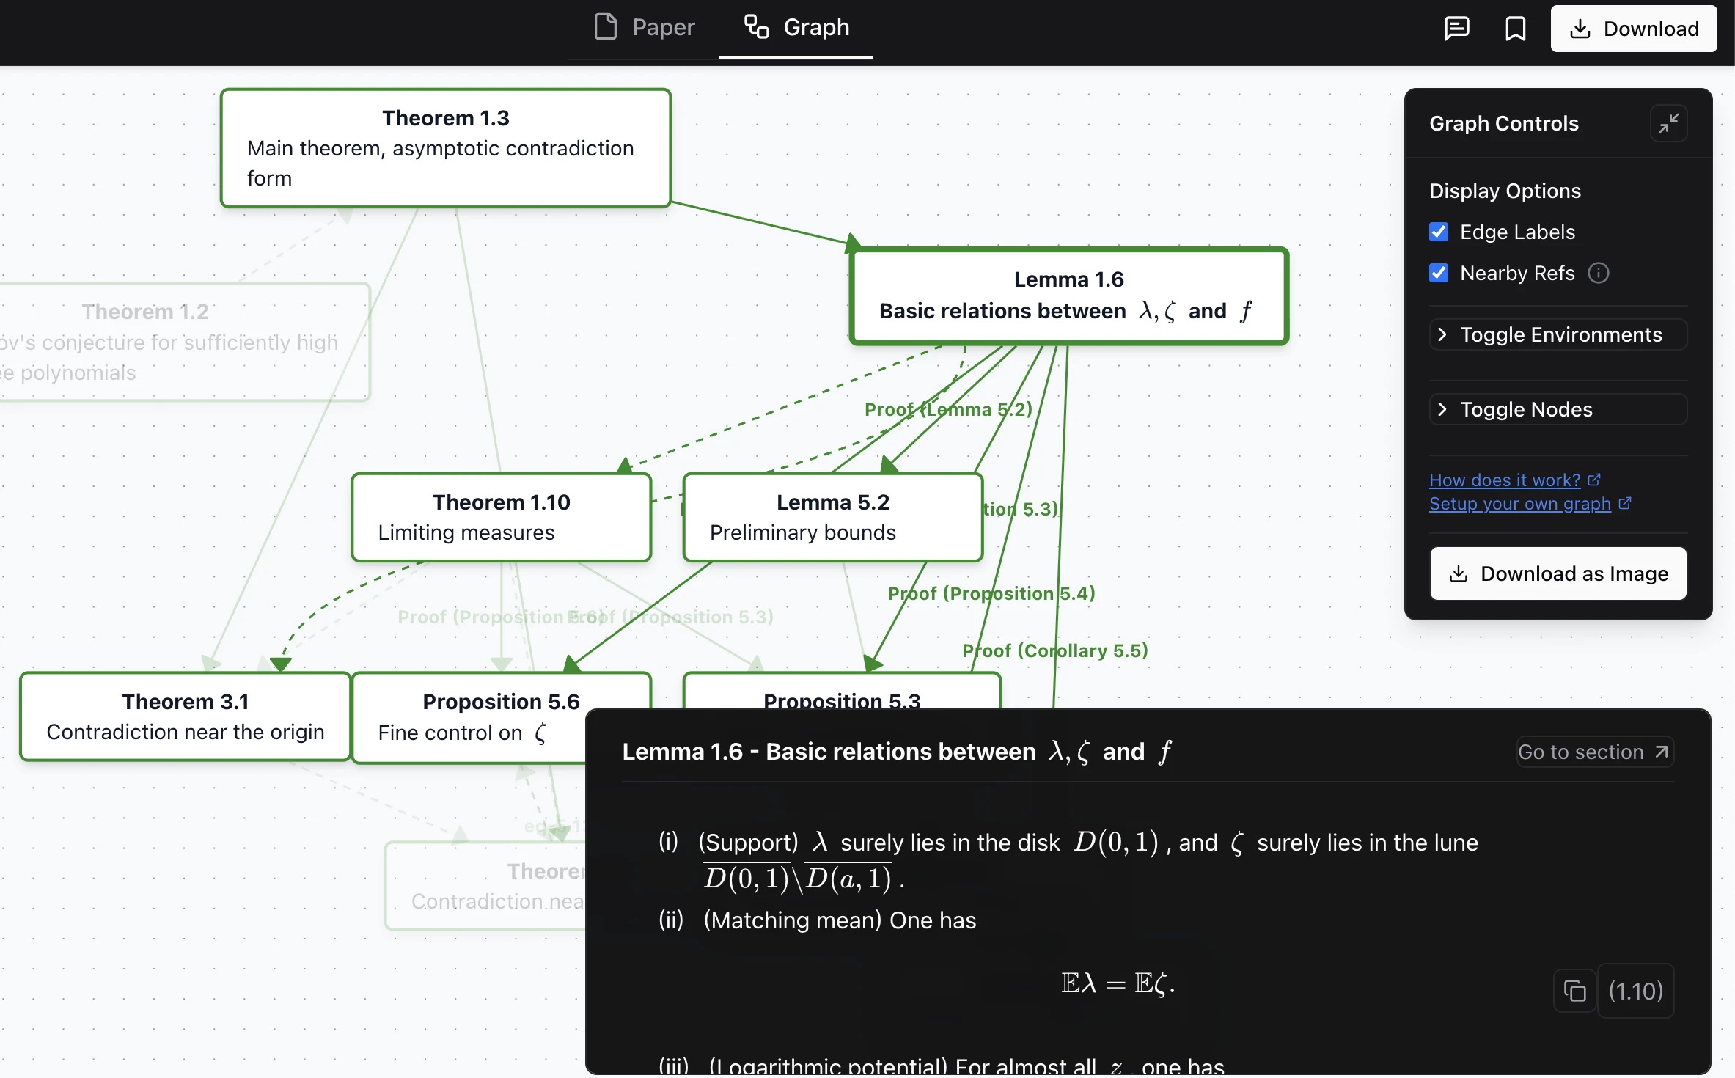
Task: Click Download as Image
Action: click(1558, 573)
